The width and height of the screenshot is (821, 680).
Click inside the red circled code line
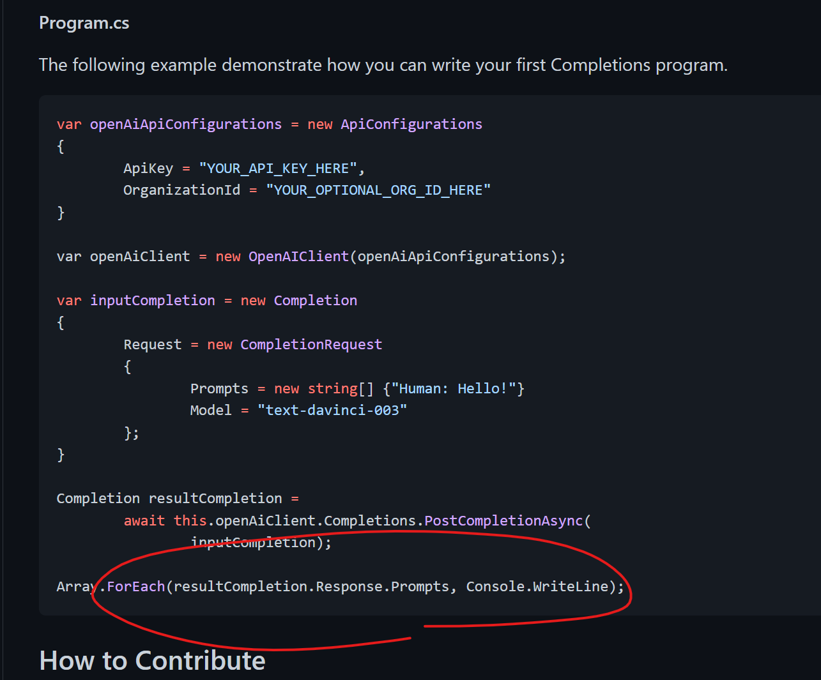coord(339,586)
